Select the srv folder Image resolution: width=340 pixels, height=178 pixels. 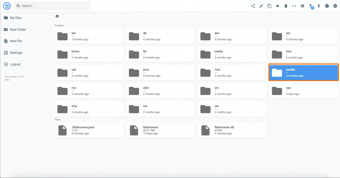(232, 91)
